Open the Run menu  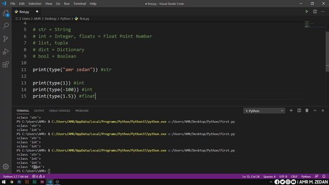coord(67,4)
